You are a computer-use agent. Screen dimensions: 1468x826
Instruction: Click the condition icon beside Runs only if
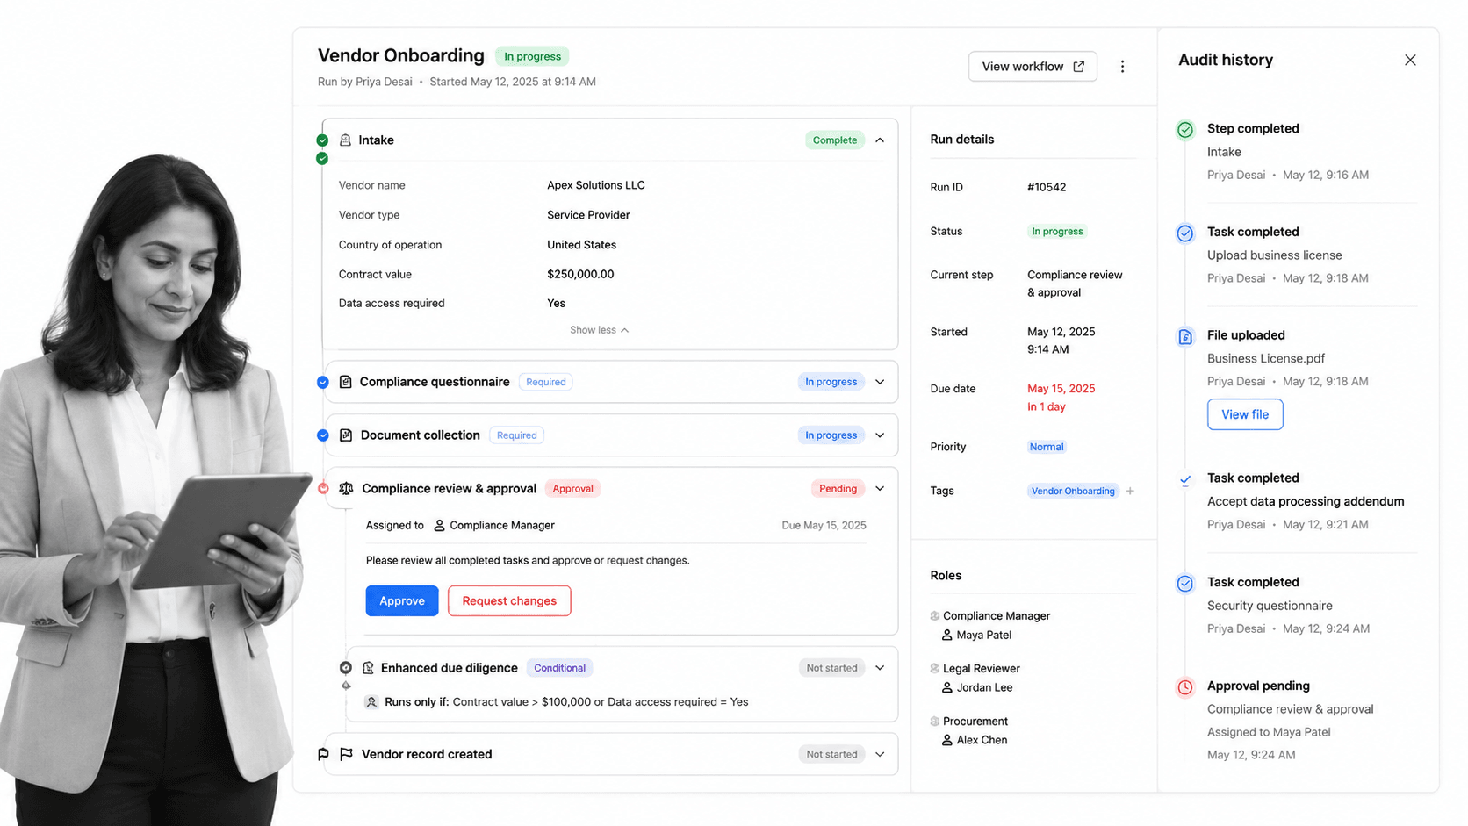[371, 702]
